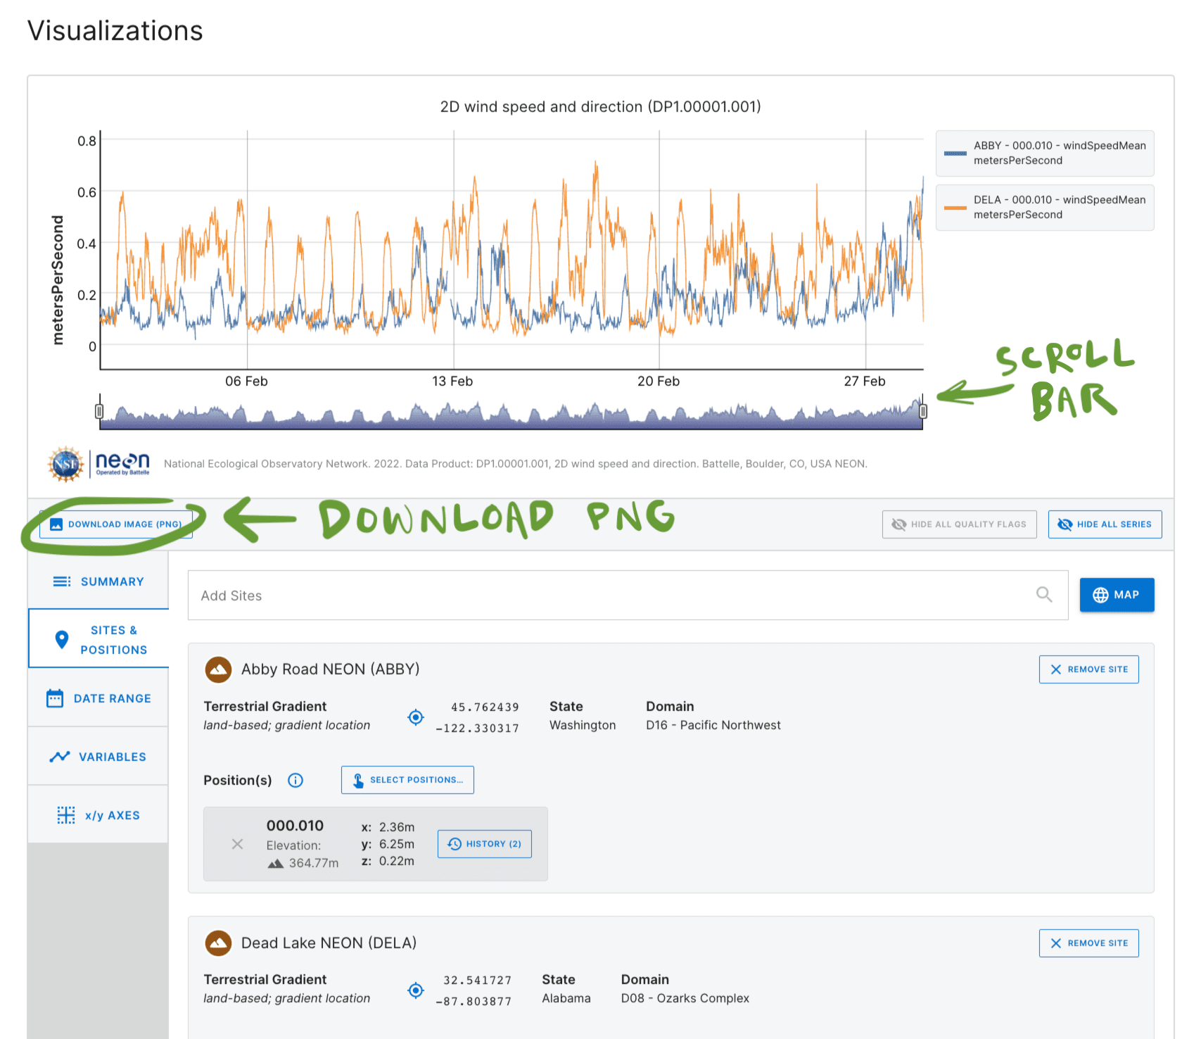Hide all series on the chart
The width and height of the screenshot is (1182, 1039).
(1104, 524)
